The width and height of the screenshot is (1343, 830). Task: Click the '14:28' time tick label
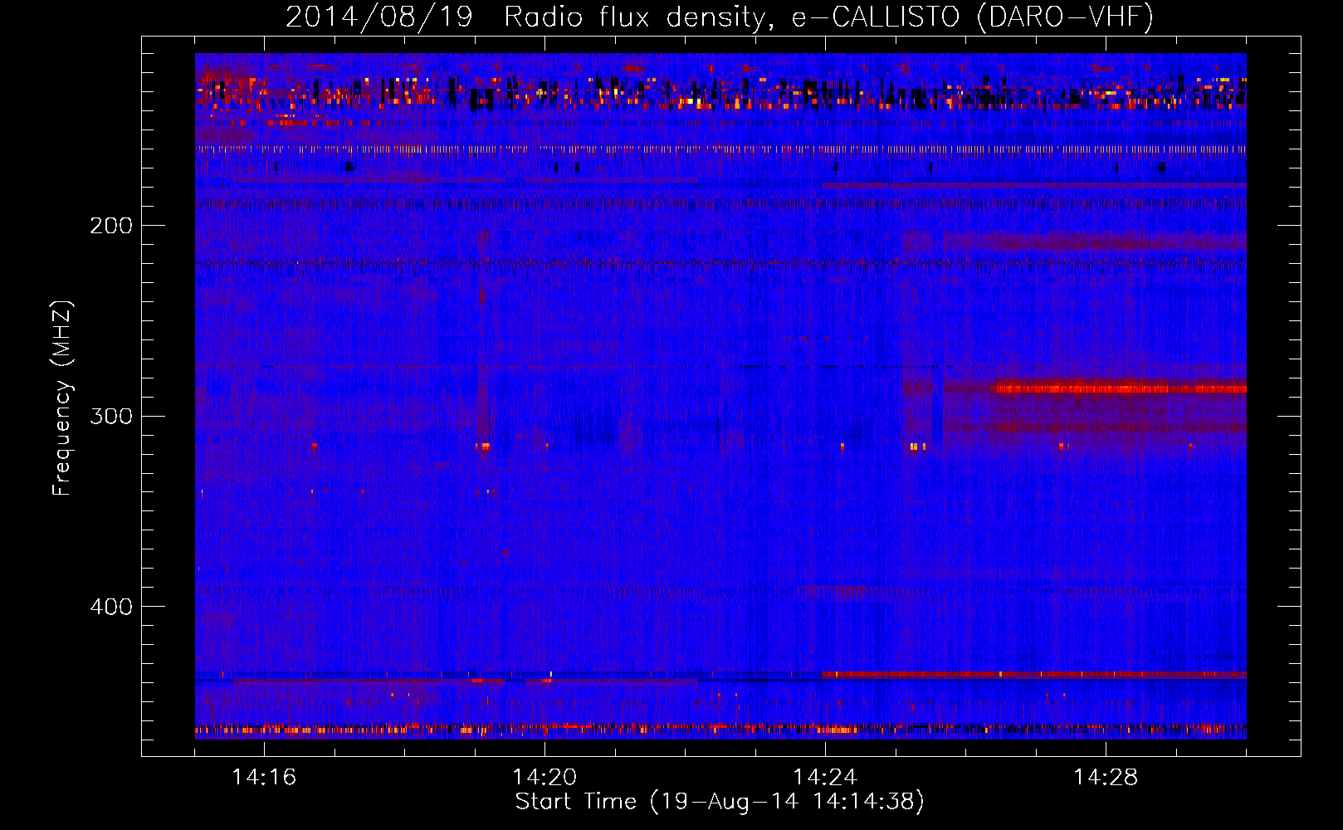pos(1106,777)
